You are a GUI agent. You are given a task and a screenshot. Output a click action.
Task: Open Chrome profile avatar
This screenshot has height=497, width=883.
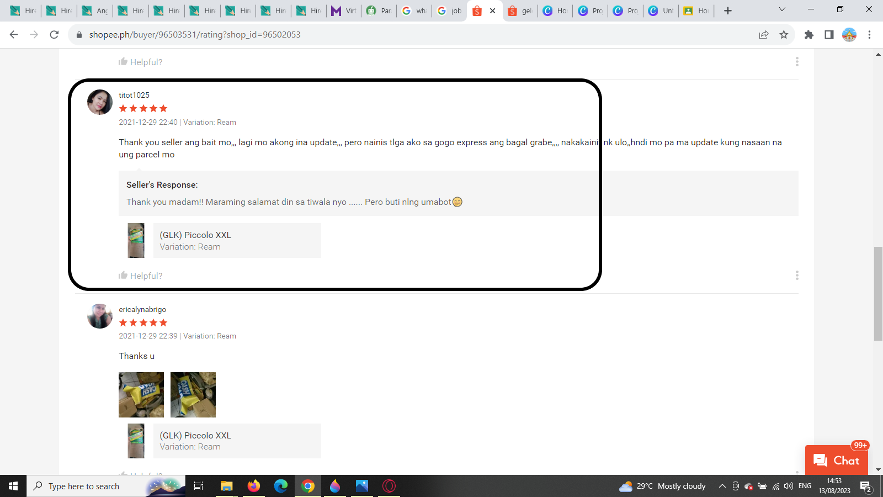click(x=849, y=35)
